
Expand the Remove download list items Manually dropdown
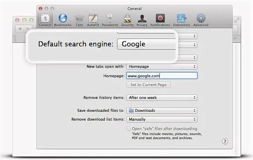(x=162, y=119)
